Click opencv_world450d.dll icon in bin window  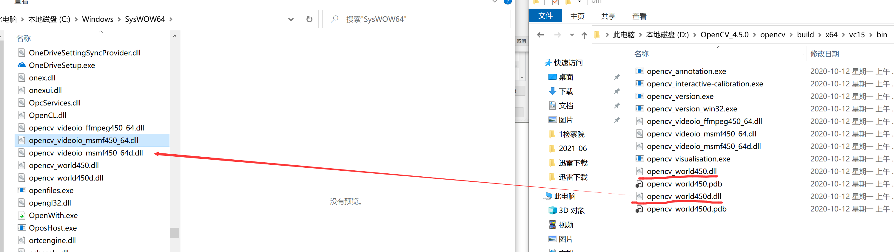click(x=639, y=196)
